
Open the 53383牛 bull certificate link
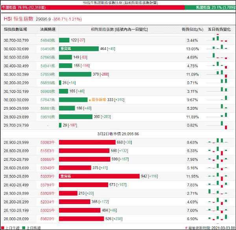pyautogui.click(x=48, y=142)
